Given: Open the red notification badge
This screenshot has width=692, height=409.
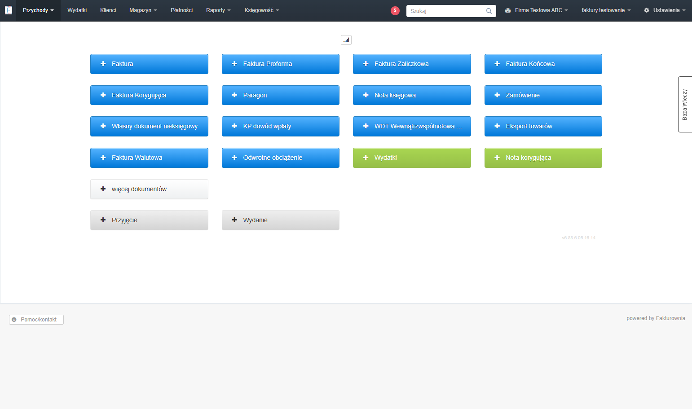Looking at the screenshot, I should tap(395, 10).
